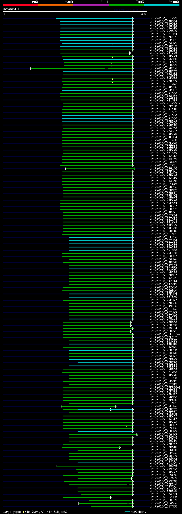This screenshot has height=514, width=182.
Task: Click hit label UniRef100_Q75LU8
Action: tap(163, 319)
